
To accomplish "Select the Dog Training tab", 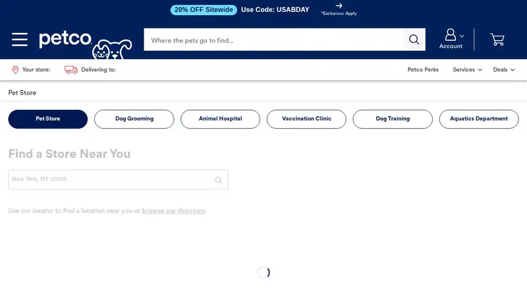I will pyautogui.click(x=393, y=119).
